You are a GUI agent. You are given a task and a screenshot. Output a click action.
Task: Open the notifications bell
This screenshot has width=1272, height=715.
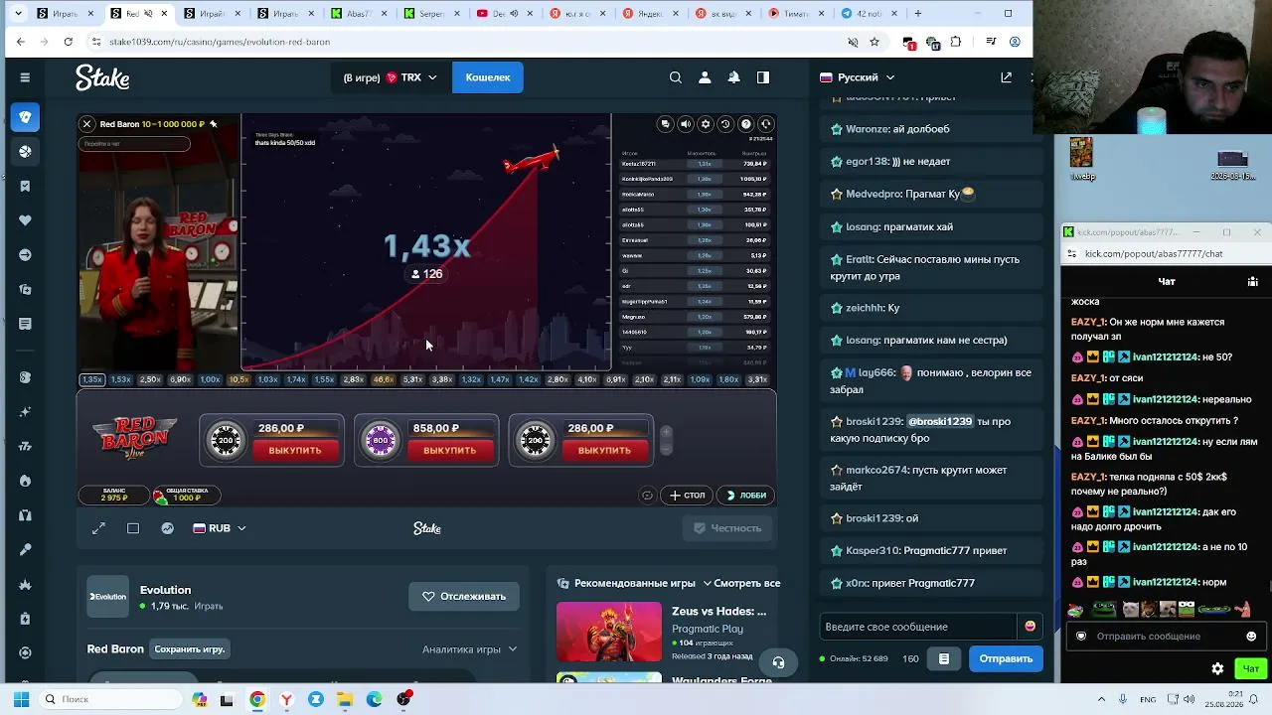click(733, 77)
